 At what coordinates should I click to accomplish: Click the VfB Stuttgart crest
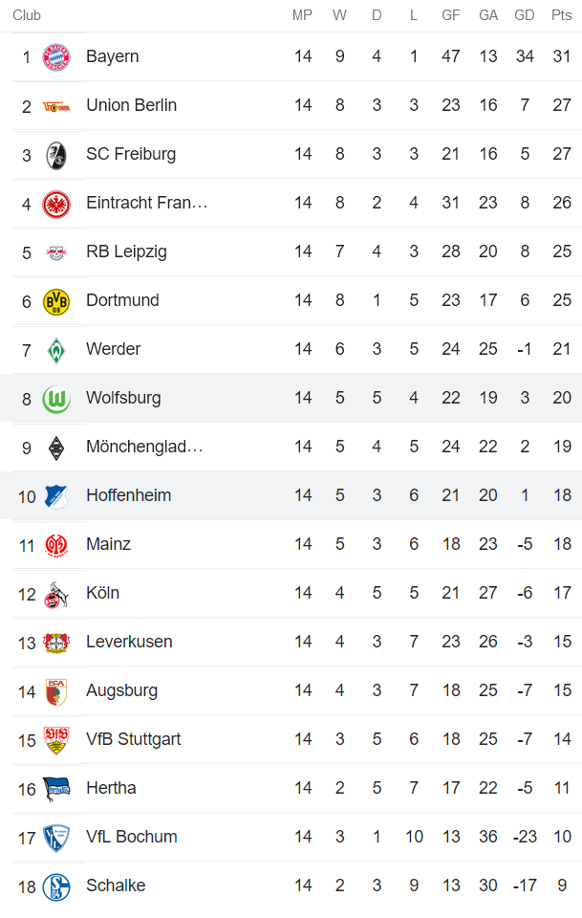pos(58,738)
